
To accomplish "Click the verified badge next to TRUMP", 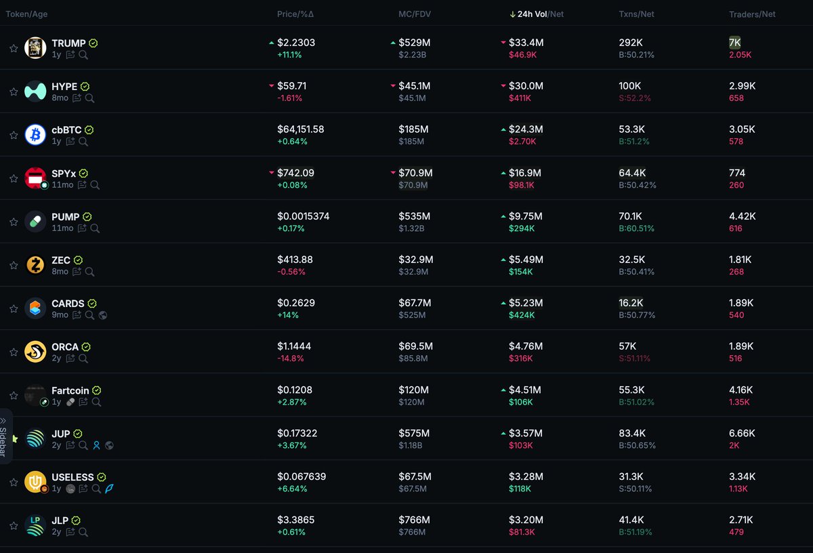I will tap(93, 43).
